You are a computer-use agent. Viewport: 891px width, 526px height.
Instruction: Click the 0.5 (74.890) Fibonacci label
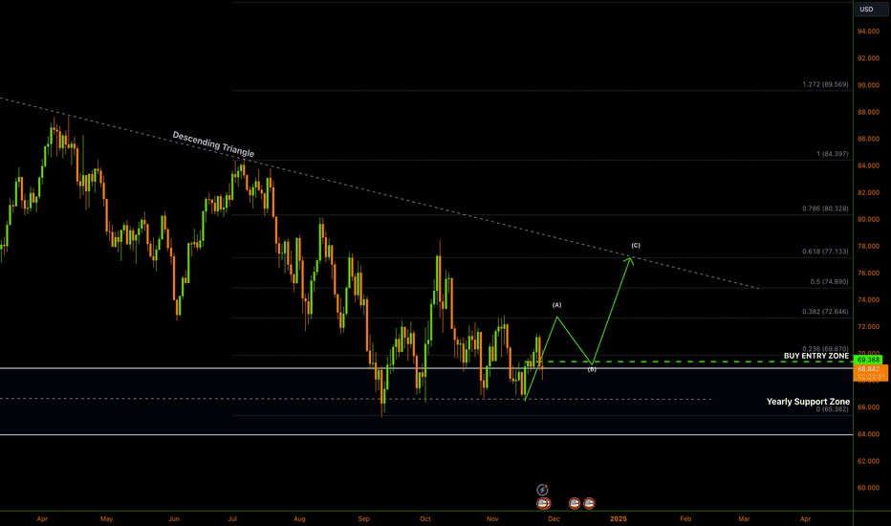[x=829, y=282]
